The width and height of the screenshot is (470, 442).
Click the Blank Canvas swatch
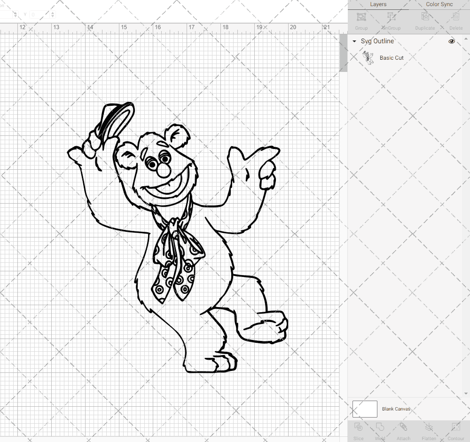point(365,409)
